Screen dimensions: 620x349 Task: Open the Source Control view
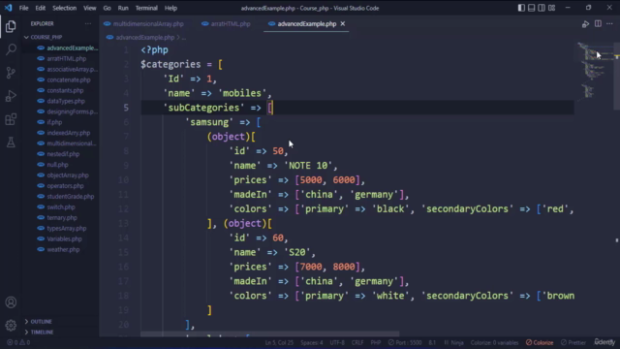(11, 73)
